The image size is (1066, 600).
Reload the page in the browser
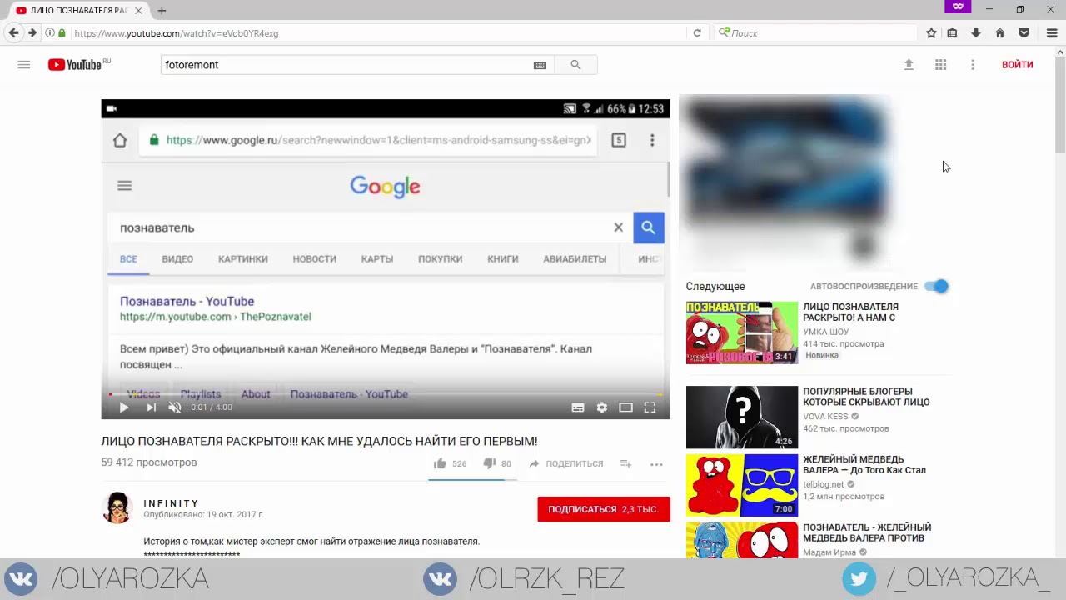[x=697, y=33]
